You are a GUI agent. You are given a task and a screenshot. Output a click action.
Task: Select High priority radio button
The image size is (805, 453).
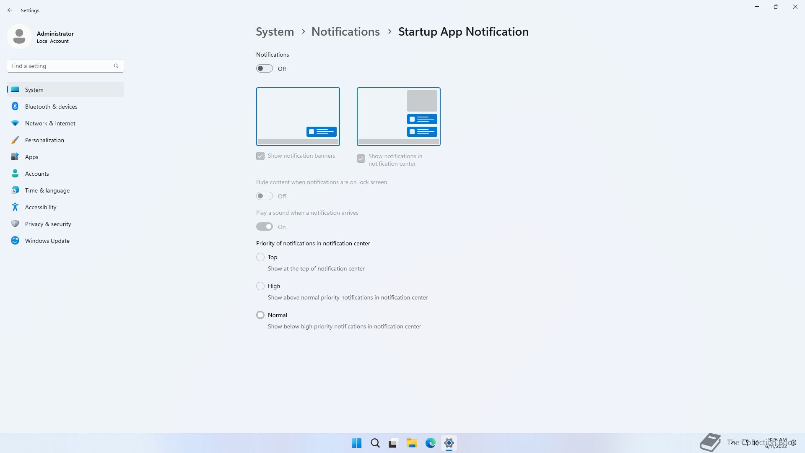point(260,286)
